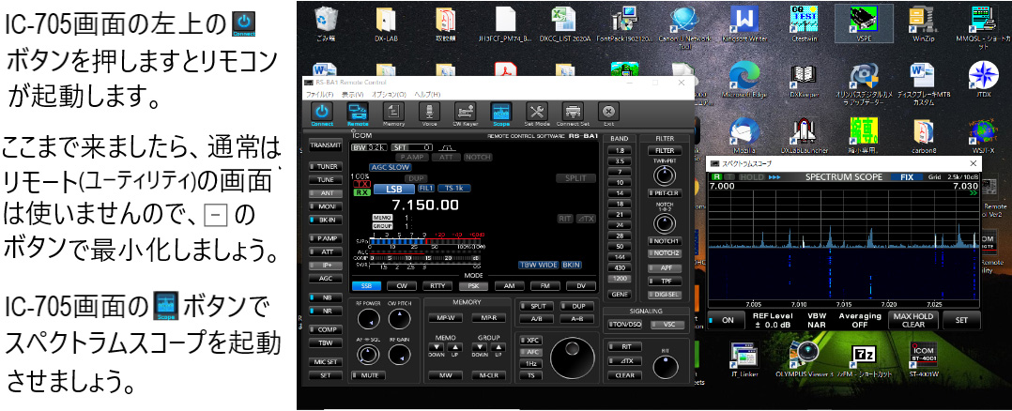This screenshot has height=411, width=1012.
Task: Step MEMO channel DOWN arrow
Action: [x=437, y=348]
